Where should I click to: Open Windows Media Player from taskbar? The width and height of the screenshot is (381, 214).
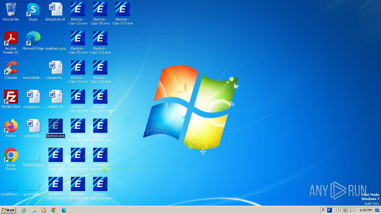[x=44, y=210]
